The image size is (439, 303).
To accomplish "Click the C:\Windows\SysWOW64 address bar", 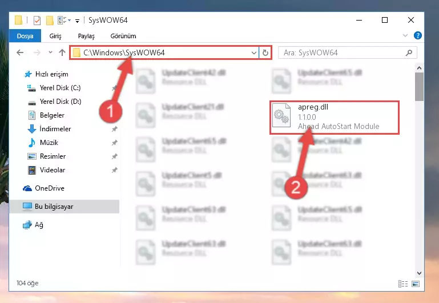I will [164, 52].
